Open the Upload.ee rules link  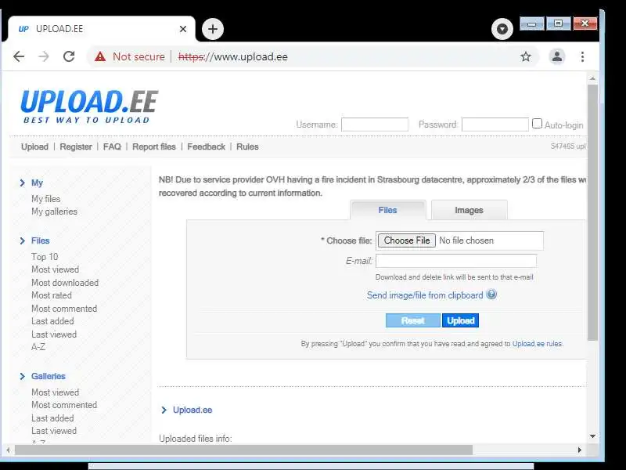point(538,344)
